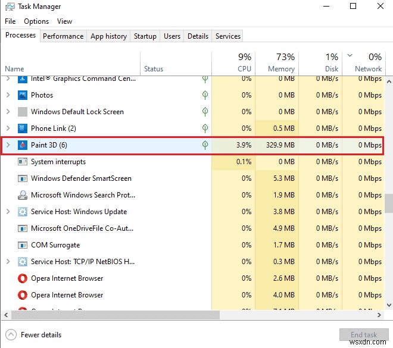
Task: Expand Service Host: Windows Update group
Action: point(8,212)
